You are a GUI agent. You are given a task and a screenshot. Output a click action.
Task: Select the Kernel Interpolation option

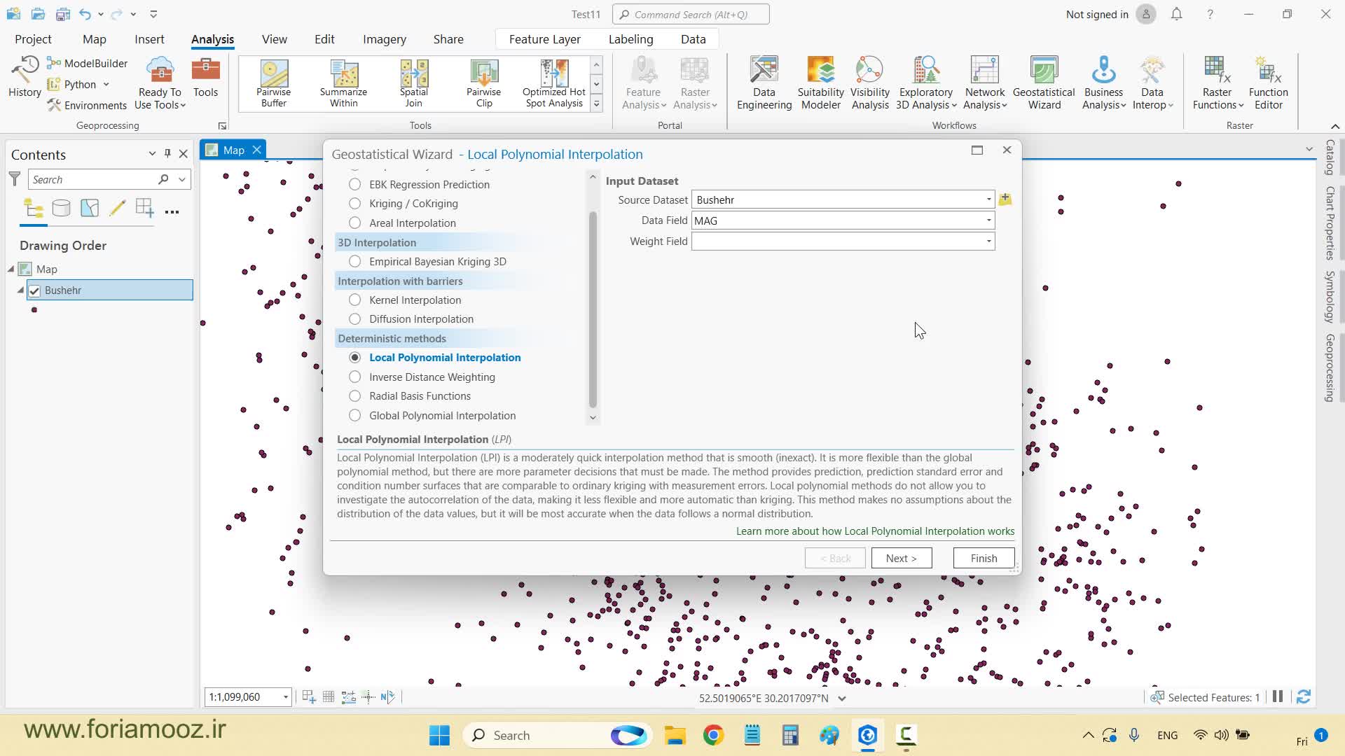click(355, 300)
